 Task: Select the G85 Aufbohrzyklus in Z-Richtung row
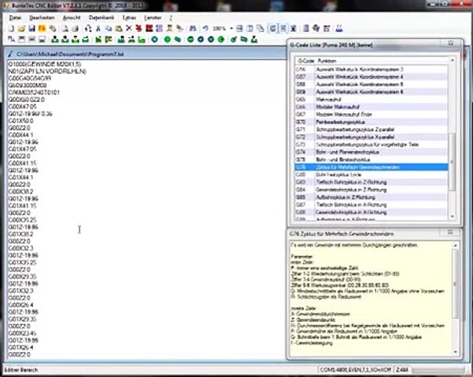tap(371, 197)
